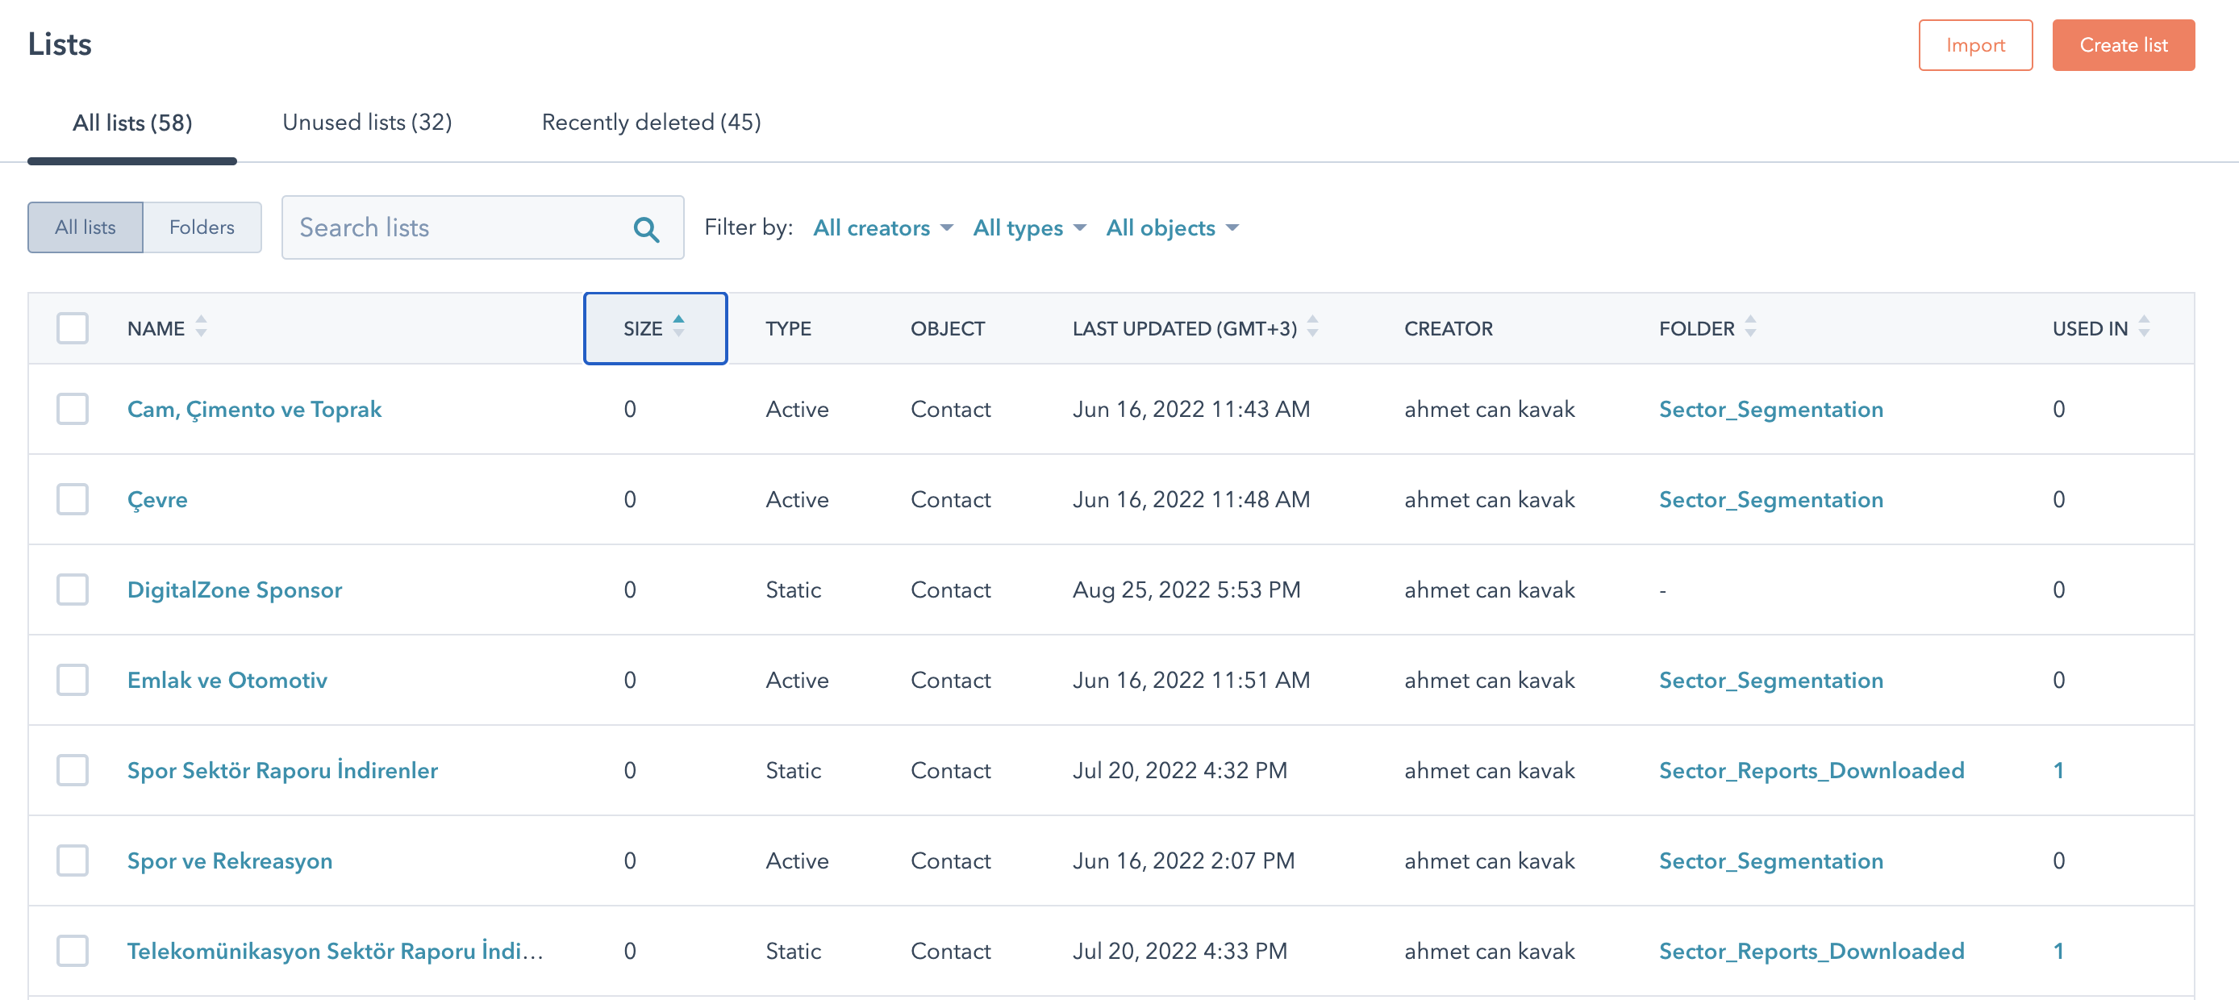The width and height of the screenshot is (2239, 1000).
Task: Switch to Recently deleted (45) tab
Action: coord(651,123)
